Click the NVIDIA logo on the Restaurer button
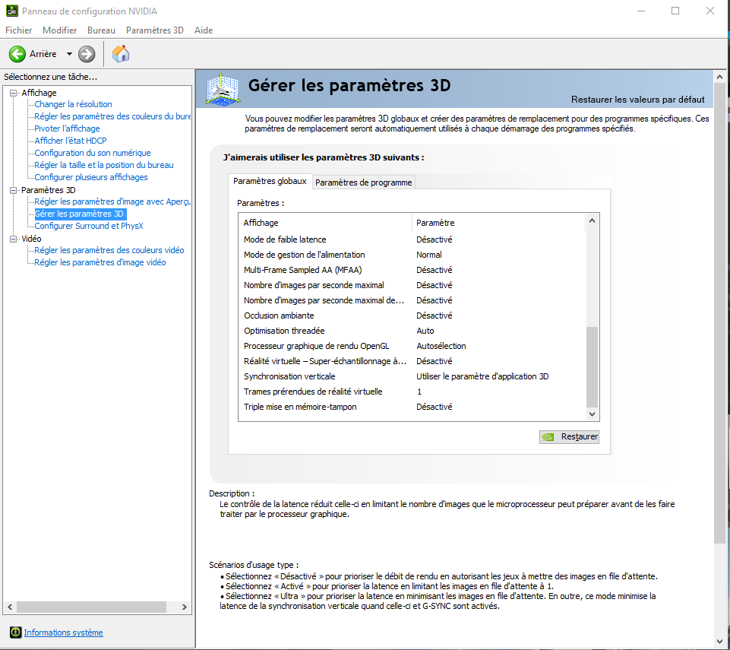This screenshot has width=730, height=650. 548,437
